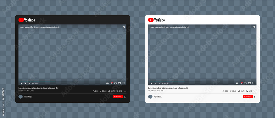275x118 pixels.
Task: Open the info card icon in the dark player
Action: click(x=124, y=27)
